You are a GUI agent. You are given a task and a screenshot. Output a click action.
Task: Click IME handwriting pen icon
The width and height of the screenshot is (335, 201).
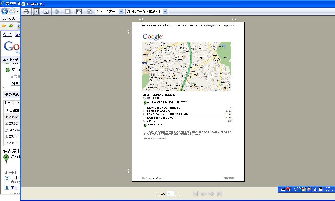(x=315, y=189)
